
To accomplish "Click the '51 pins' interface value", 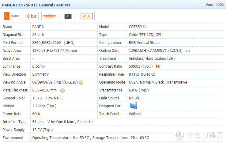I will (38, 122).
